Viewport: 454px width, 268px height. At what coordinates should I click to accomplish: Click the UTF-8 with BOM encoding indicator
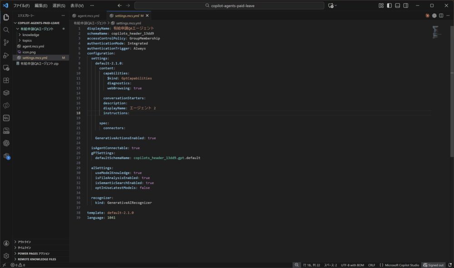point(352,265)
